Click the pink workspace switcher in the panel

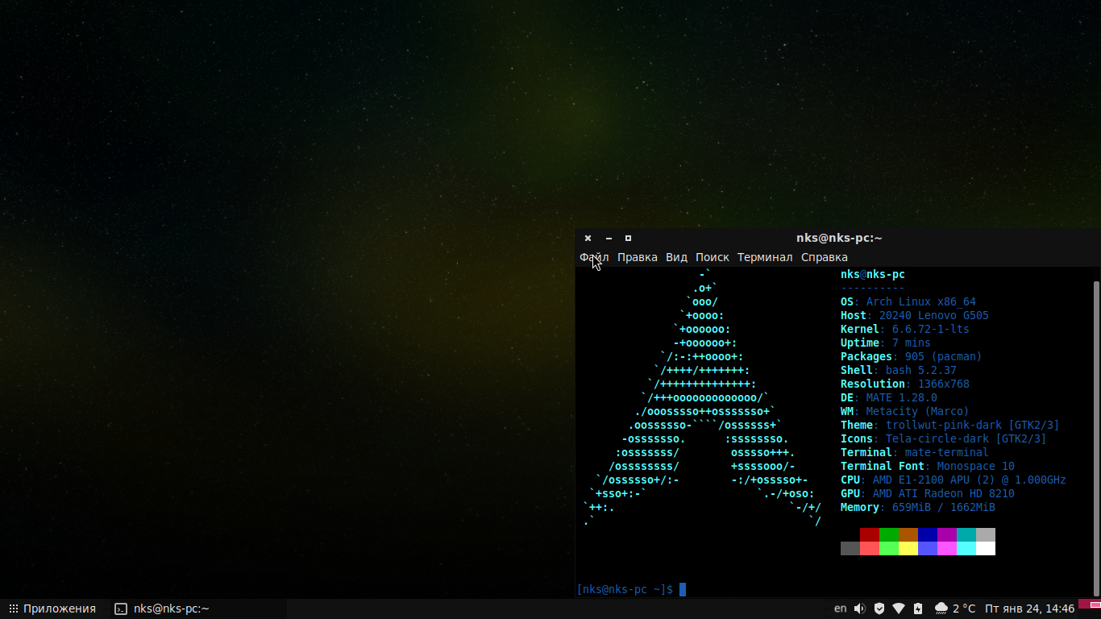click(1090, 604)
